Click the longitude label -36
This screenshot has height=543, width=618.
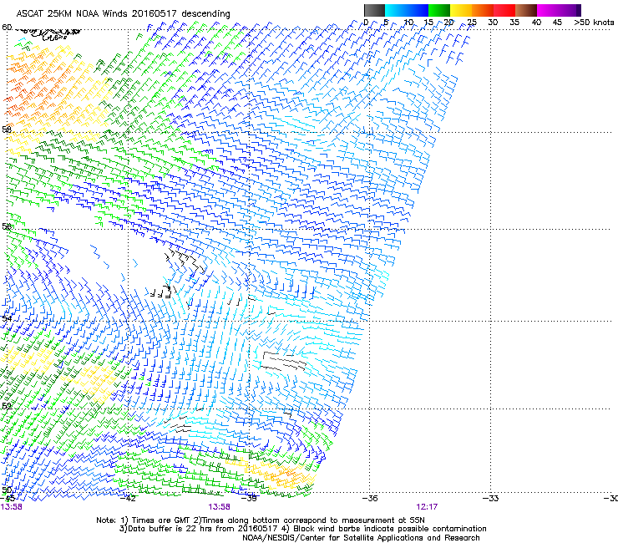[370, 498]
